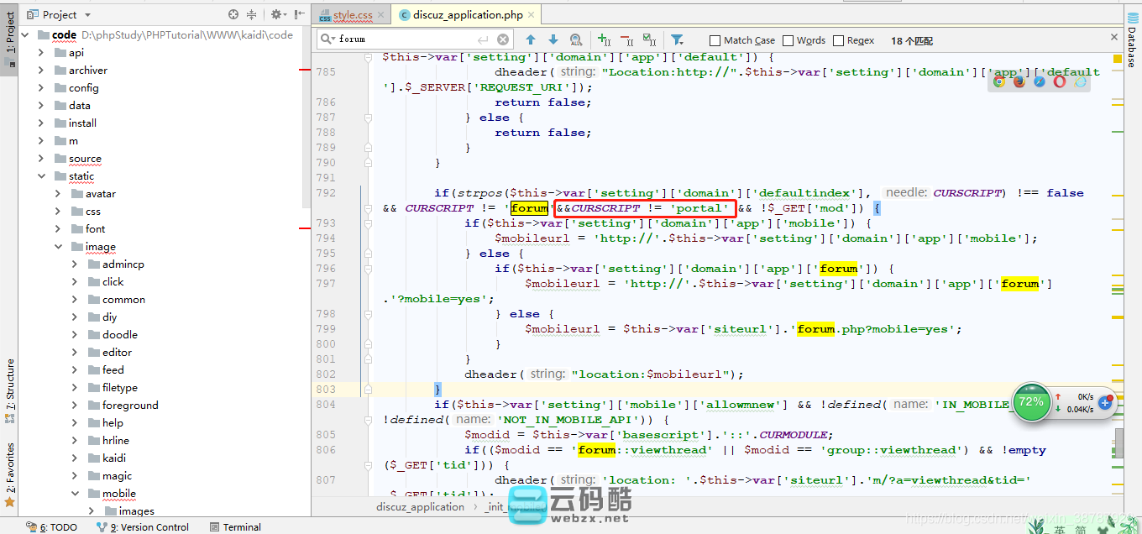Add selection for next occurrence icon
This screenshot has width=1142, height=534.
point(604,39)
